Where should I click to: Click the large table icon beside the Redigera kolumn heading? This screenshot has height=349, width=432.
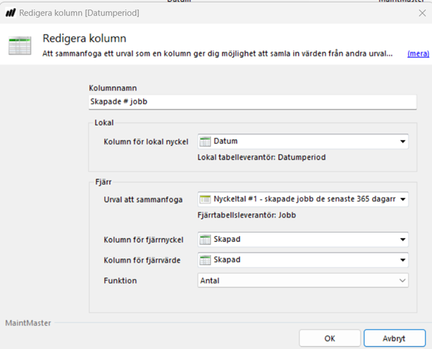(x=19, y=45)
